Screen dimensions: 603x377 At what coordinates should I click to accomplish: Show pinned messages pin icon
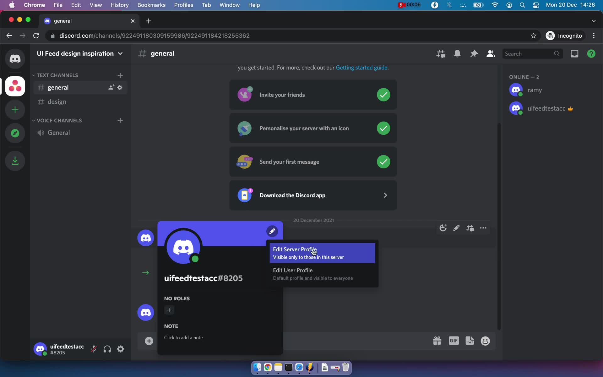[x=474, y=54]
